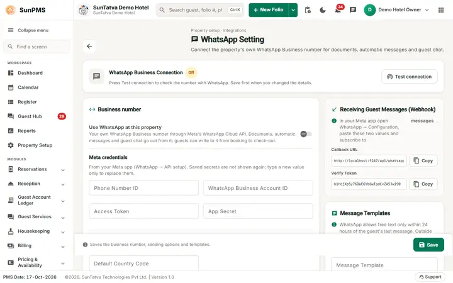453x283 pixels.
Task: Expand the Guest Services chevron
Action: 63,218
